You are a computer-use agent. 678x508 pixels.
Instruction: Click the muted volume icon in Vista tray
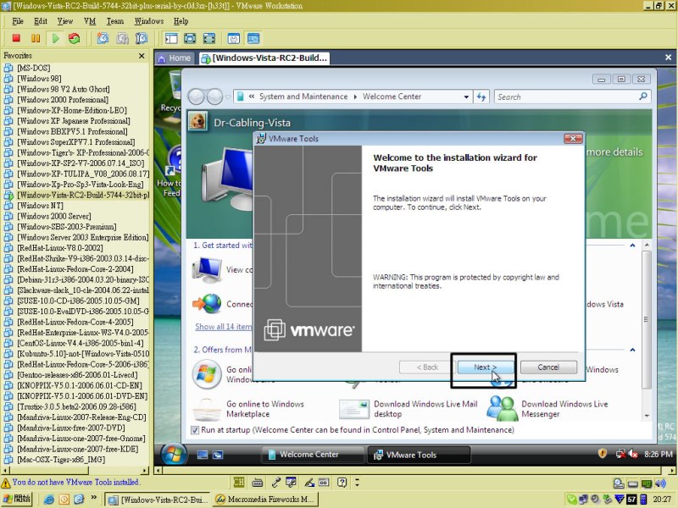tap(633, 454)
